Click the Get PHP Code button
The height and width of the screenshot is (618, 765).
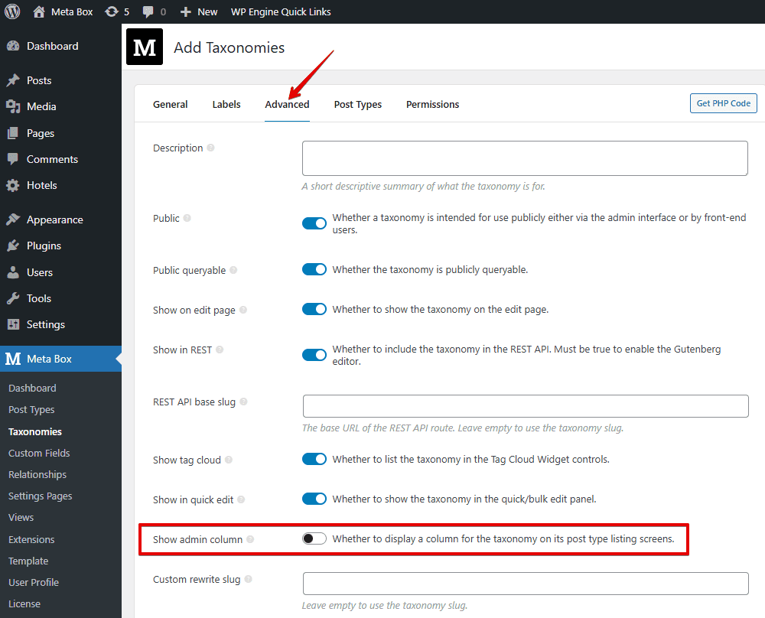tap(722, 102)
